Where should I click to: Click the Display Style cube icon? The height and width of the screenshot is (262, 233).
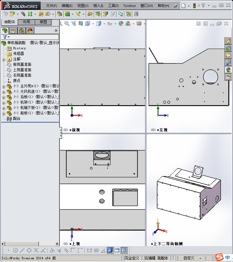pyautogui.click(x=99, y=23)
